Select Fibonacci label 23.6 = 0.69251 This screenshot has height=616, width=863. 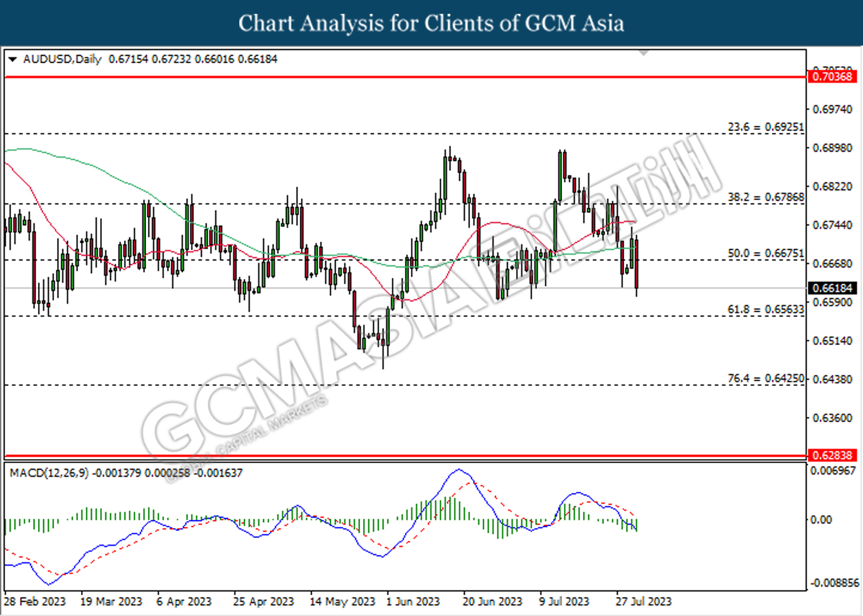(766, 127)
